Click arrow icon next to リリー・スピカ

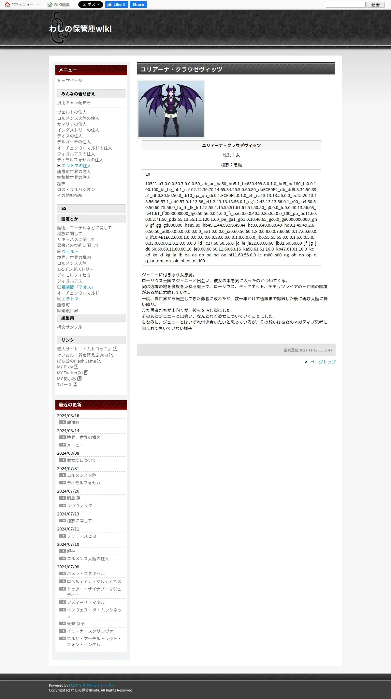click(62, 536)
